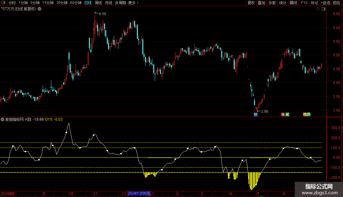Click the 2024/12/06五 date label
343x197 pixels.
point(139,193)
